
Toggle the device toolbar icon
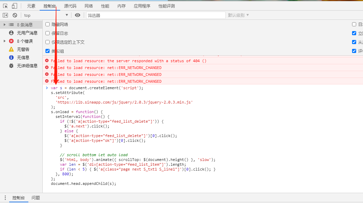[x=14, y=6]
